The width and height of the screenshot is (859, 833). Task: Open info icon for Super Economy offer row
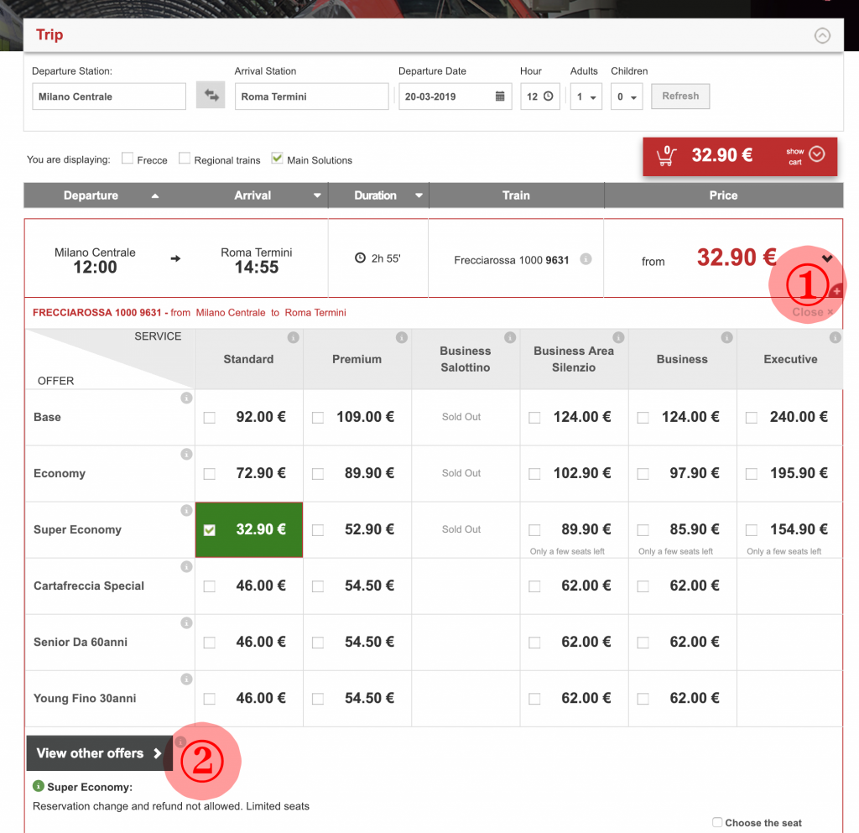pos(186,510)
